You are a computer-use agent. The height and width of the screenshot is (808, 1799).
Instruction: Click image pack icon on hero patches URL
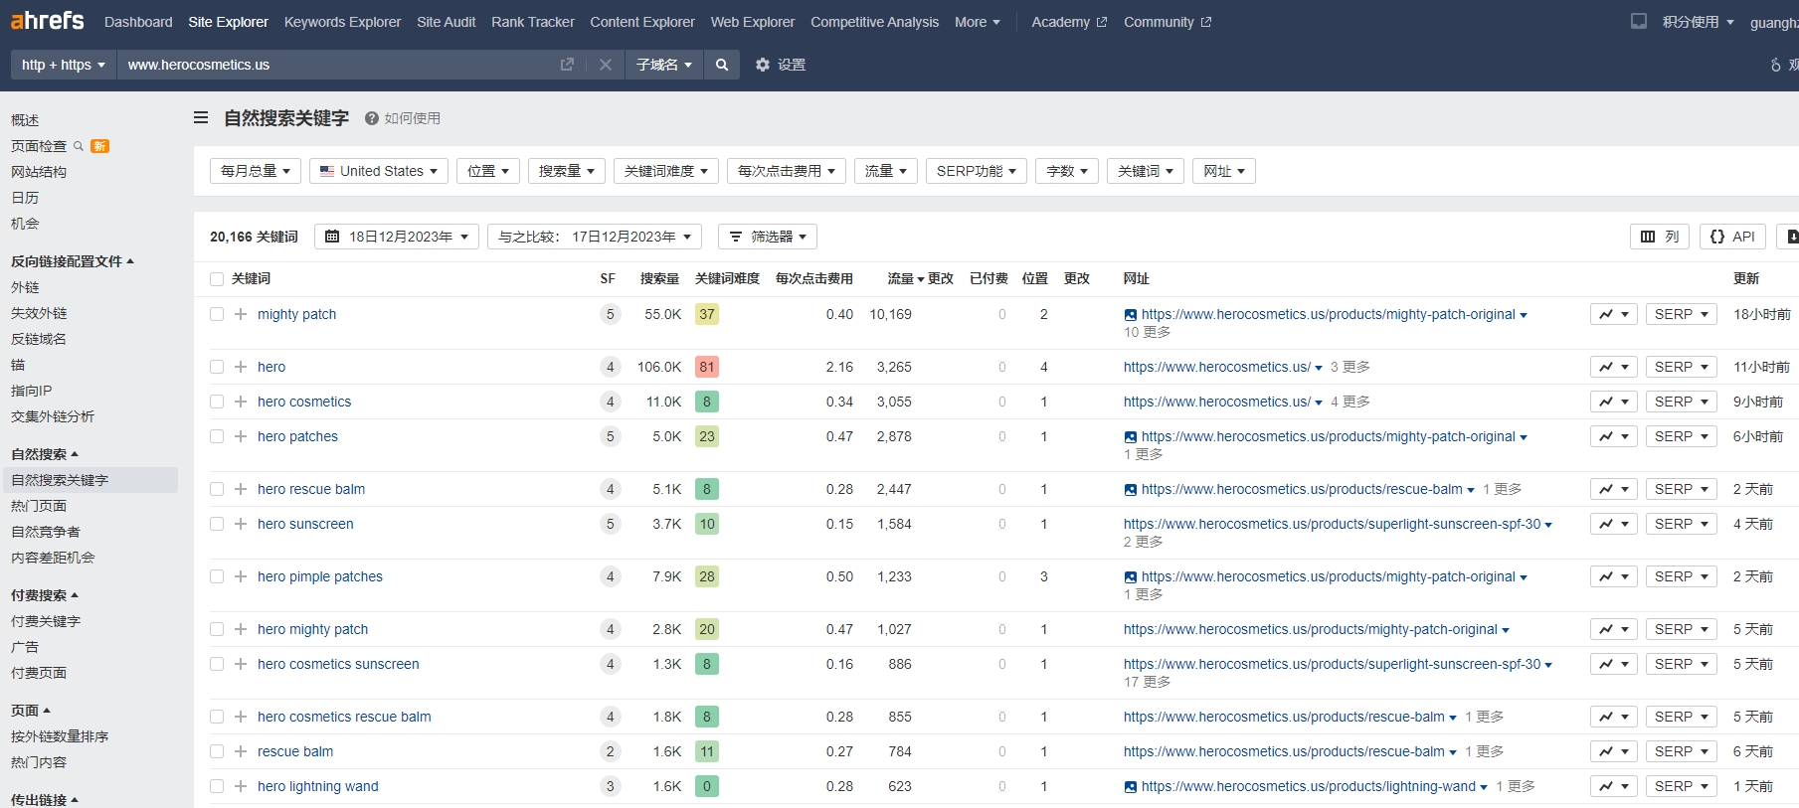1131,437
